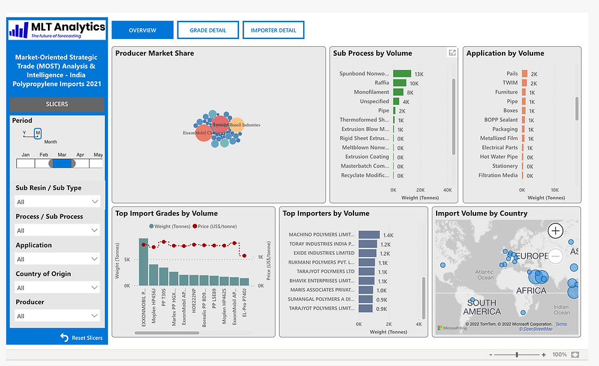Select the Raffia bar in Sub Process chart
This screenshot has height=366, width=599.
tap(400, 83)
